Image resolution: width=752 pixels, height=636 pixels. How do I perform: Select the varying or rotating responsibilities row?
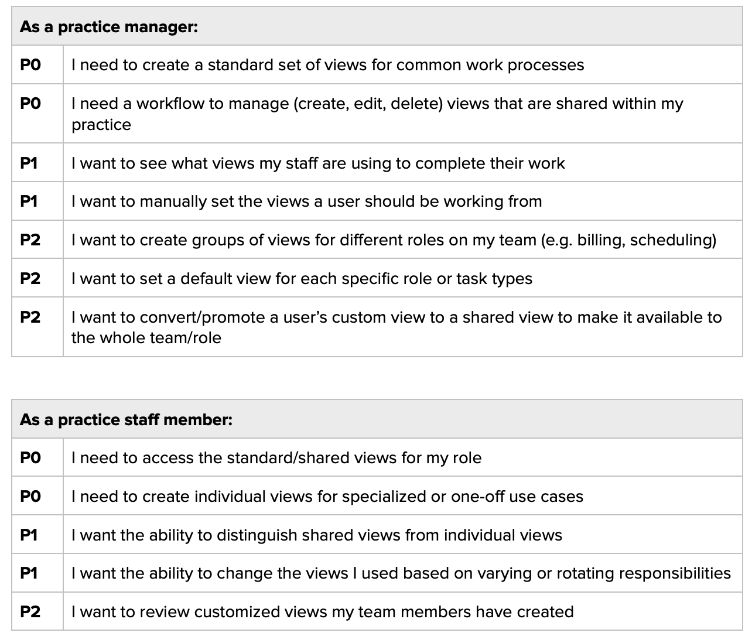[x=401, y=573]
